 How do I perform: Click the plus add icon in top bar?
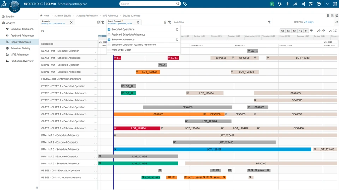[x=287, y=4]
